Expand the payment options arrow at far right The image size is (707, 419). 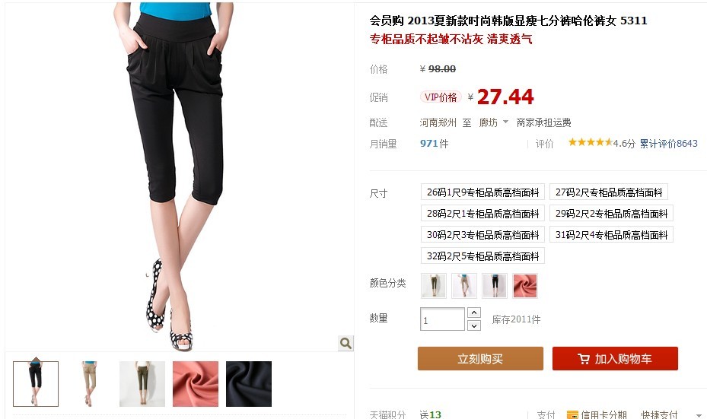pyautogui.click(x=699, y=415)
